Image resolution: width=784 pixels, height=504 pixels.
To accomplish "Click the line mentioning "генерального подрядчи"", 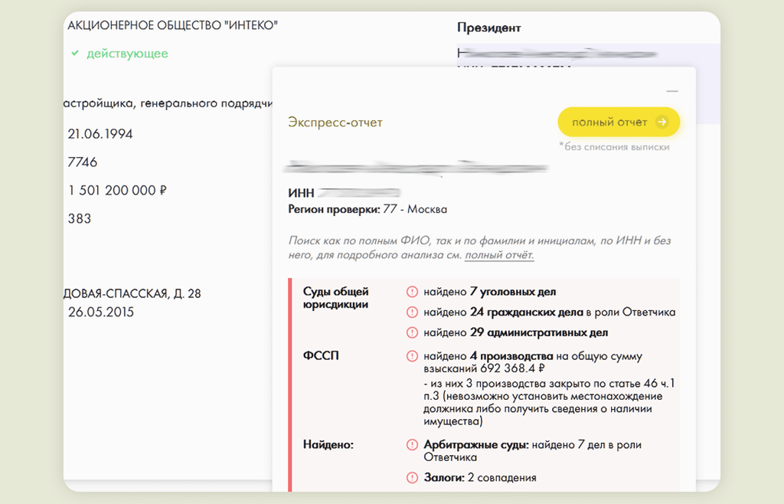I will click(x=168, y=103).
